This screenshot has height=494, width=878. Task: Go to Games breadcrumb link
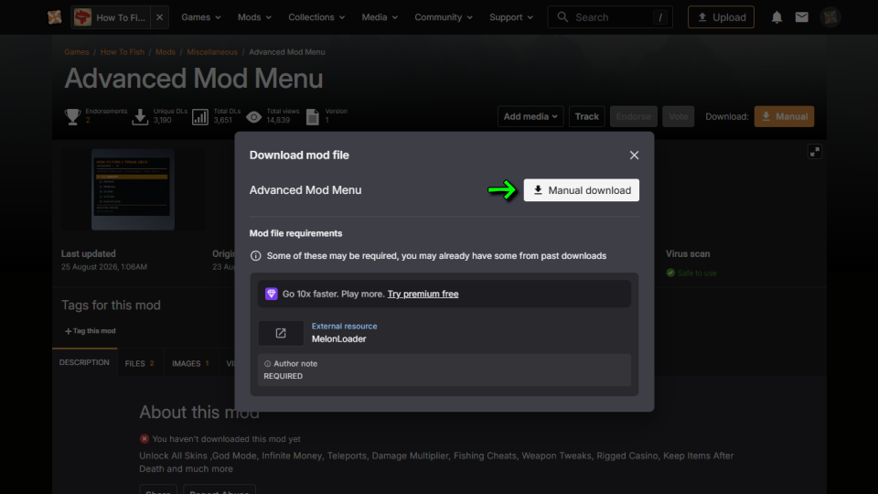pos(77,52)
